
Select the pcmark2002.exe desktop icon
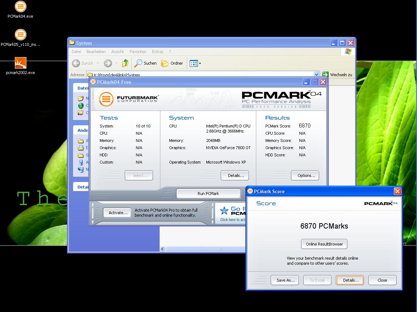pyautogui.click(x=21, y=66)
